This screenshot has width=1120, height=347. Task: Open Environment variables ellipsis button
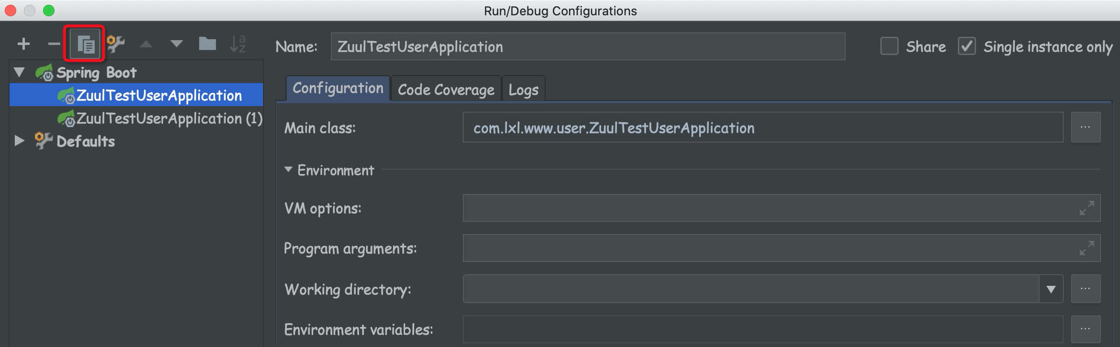point(1086,329)
